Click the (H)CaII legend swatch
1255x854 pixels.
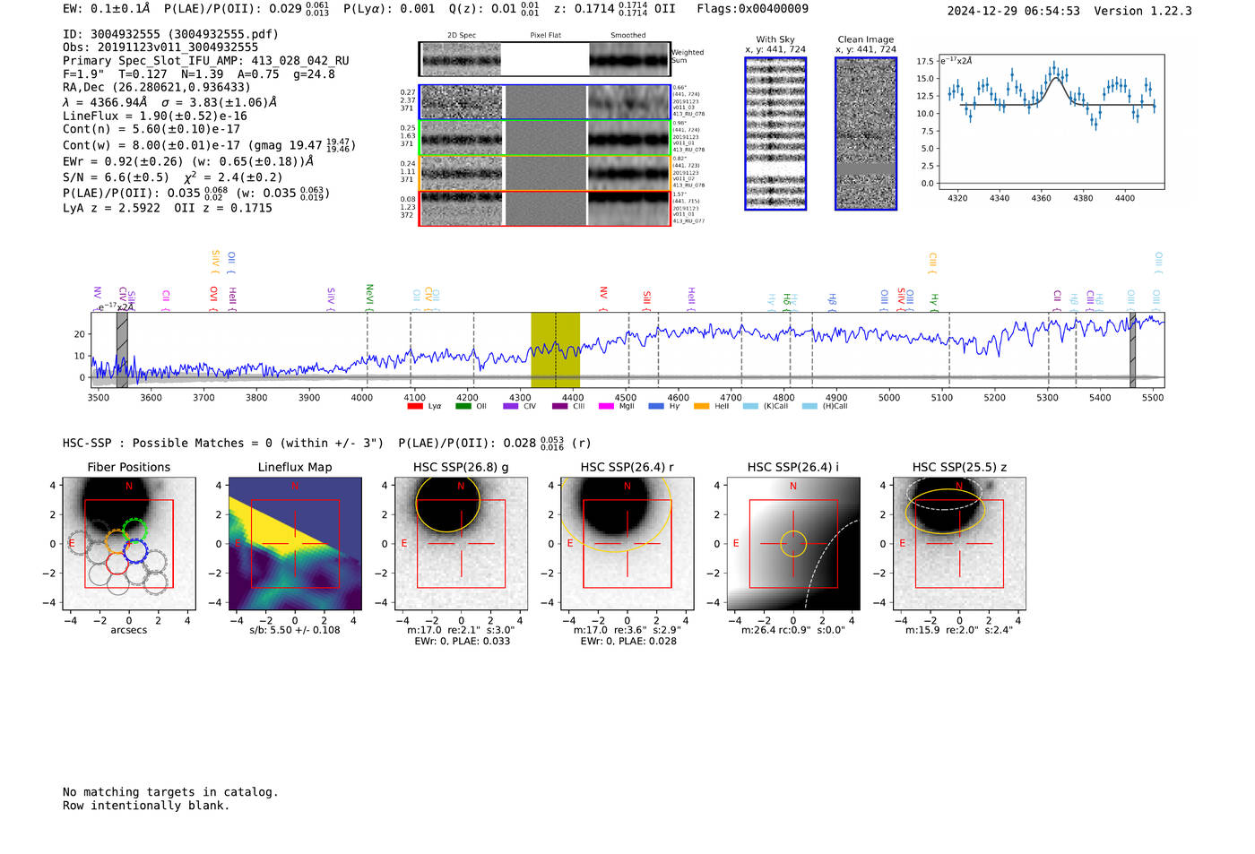click(809, 406)
